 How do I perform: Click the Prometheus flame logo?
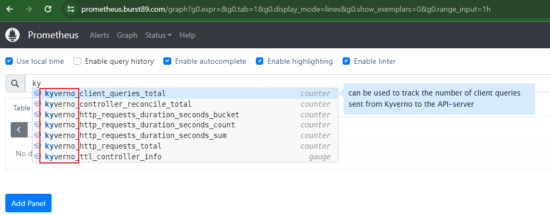[12, 35]
